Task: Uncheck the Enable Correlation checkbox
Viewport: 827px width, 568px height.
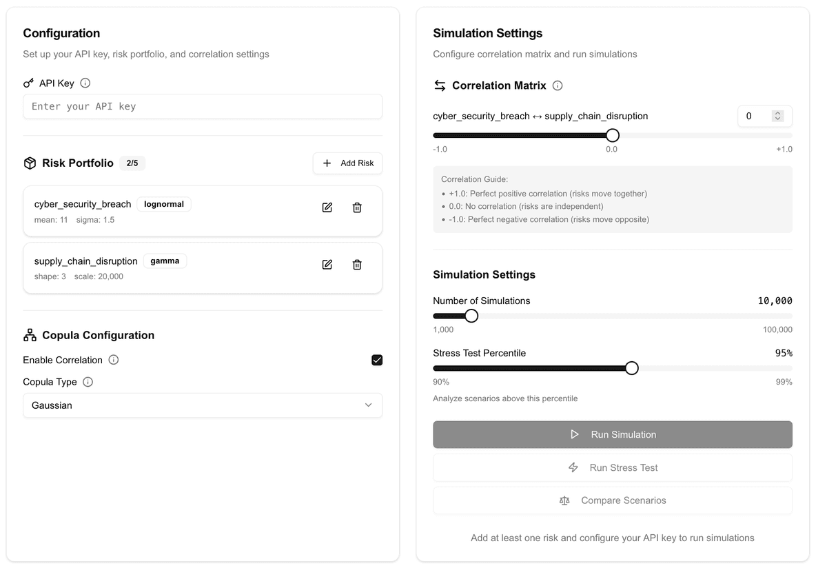Action: point(377,360)
